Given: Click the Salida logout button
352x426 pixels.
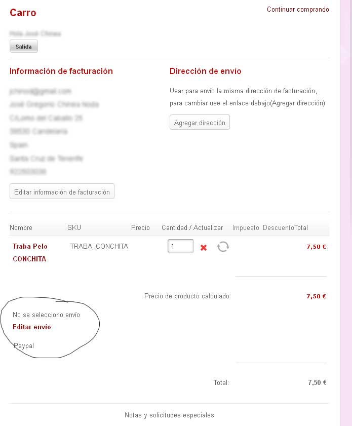Looking at the screenshot, I should [24, 46].
